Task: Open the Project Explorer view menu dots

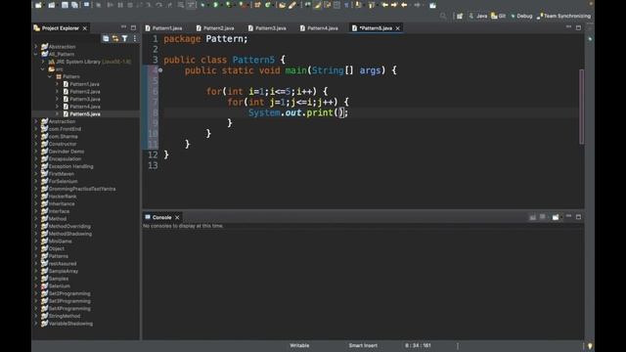Action: tap(135, 38)
